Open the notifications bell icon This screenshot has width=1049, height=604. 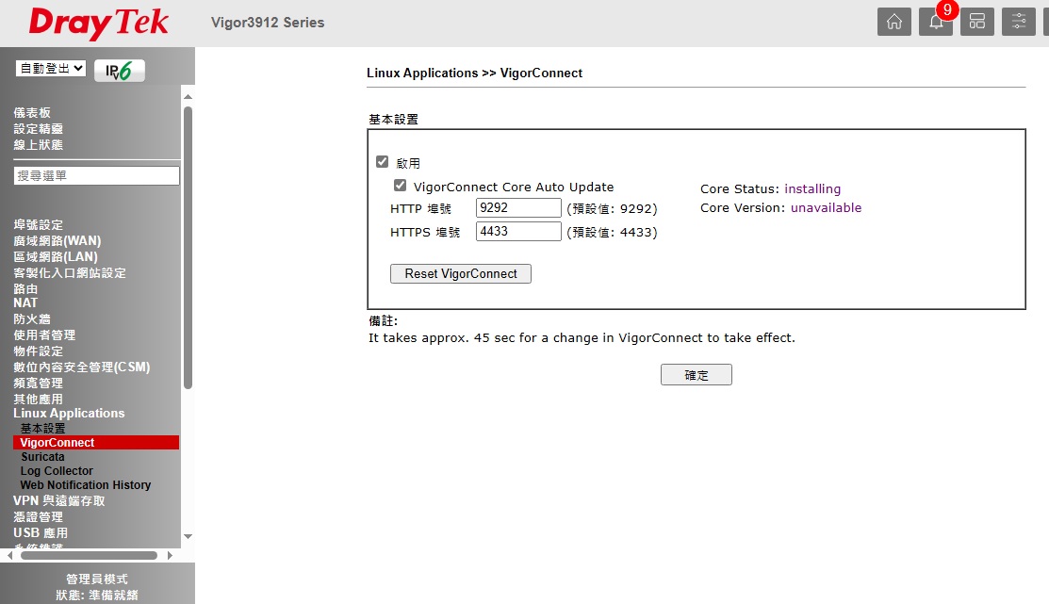tap(935, 22)
